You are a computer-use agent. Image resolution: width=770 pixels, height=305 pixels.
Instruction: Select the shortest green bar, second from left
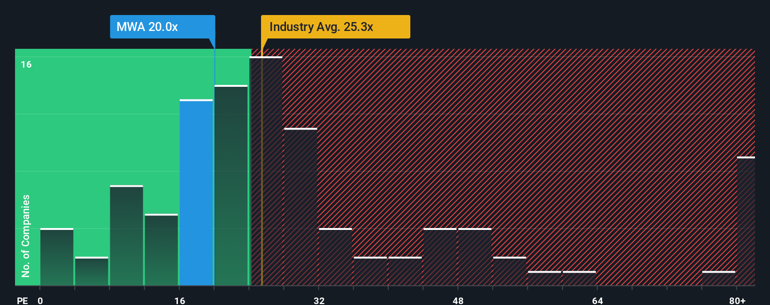click(x=92, y=271)
